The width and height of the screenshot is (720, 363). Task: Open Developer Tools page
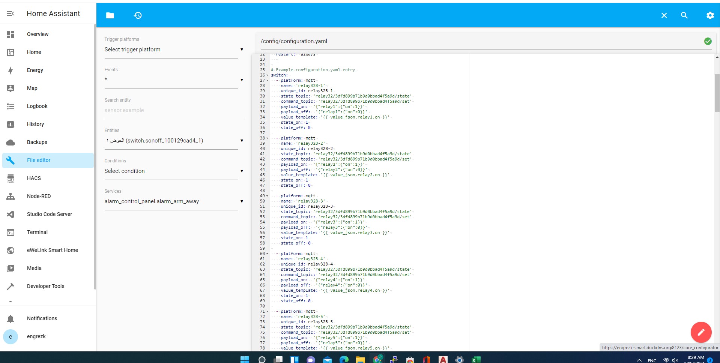pos(45,286)
